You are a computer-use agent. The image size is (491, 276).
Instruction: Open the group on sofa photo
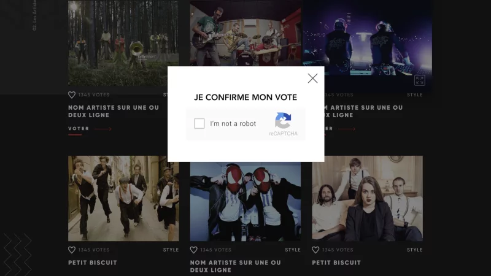click(x=367, y=198)
